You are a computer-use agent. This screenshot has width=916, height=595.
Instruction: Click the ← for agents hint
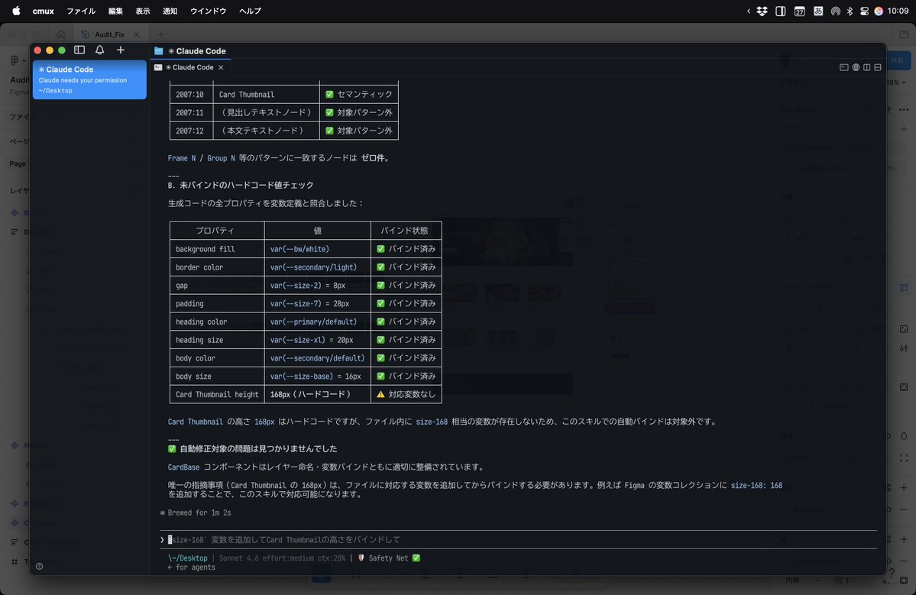(192, 567)
